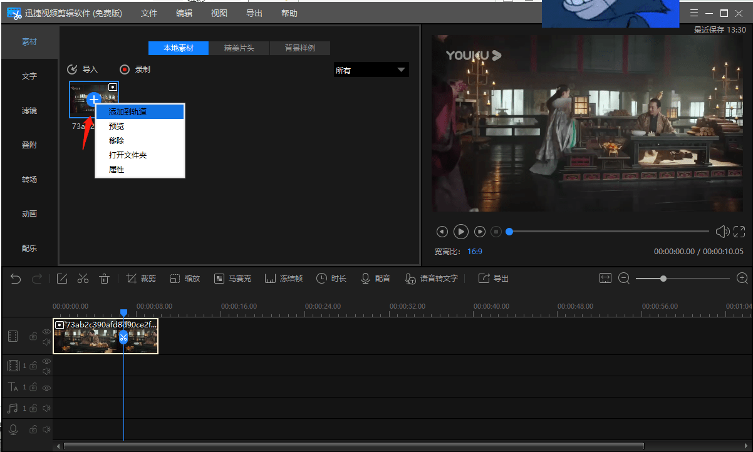
Task: Open the 动画 sidebar panel
Action: [29, 214]
